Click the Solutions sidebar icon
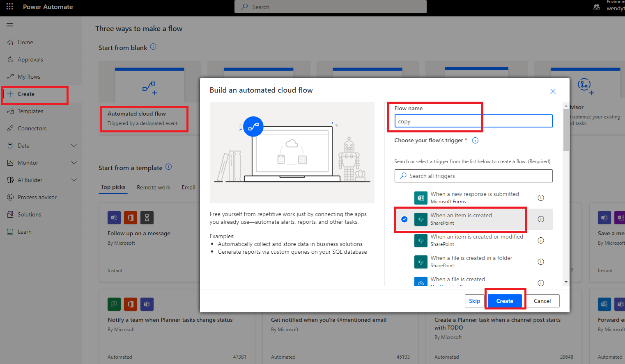 tap(10, 214)
